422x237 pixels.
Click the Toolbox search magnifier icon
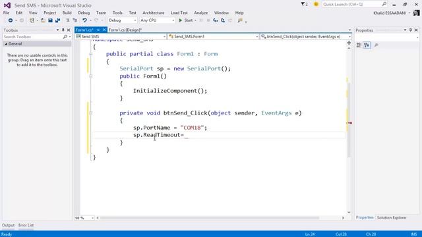(65, 37)
